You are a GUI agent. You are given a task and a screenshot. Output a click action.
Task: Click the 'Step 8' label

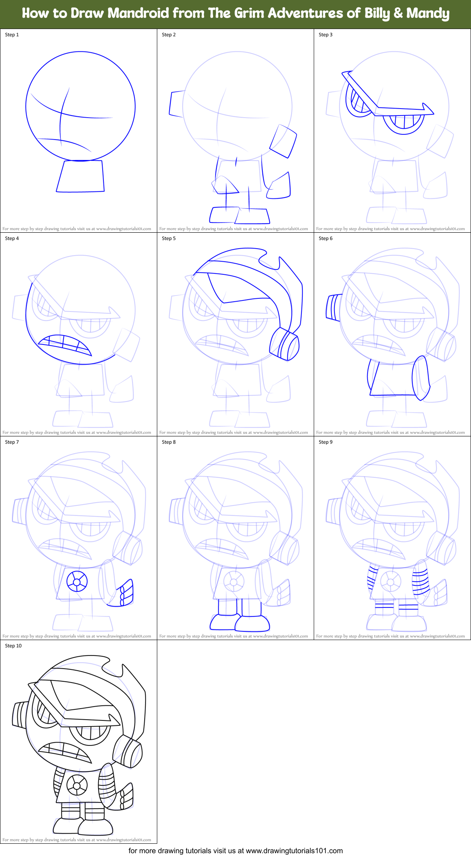pos(169,442)
